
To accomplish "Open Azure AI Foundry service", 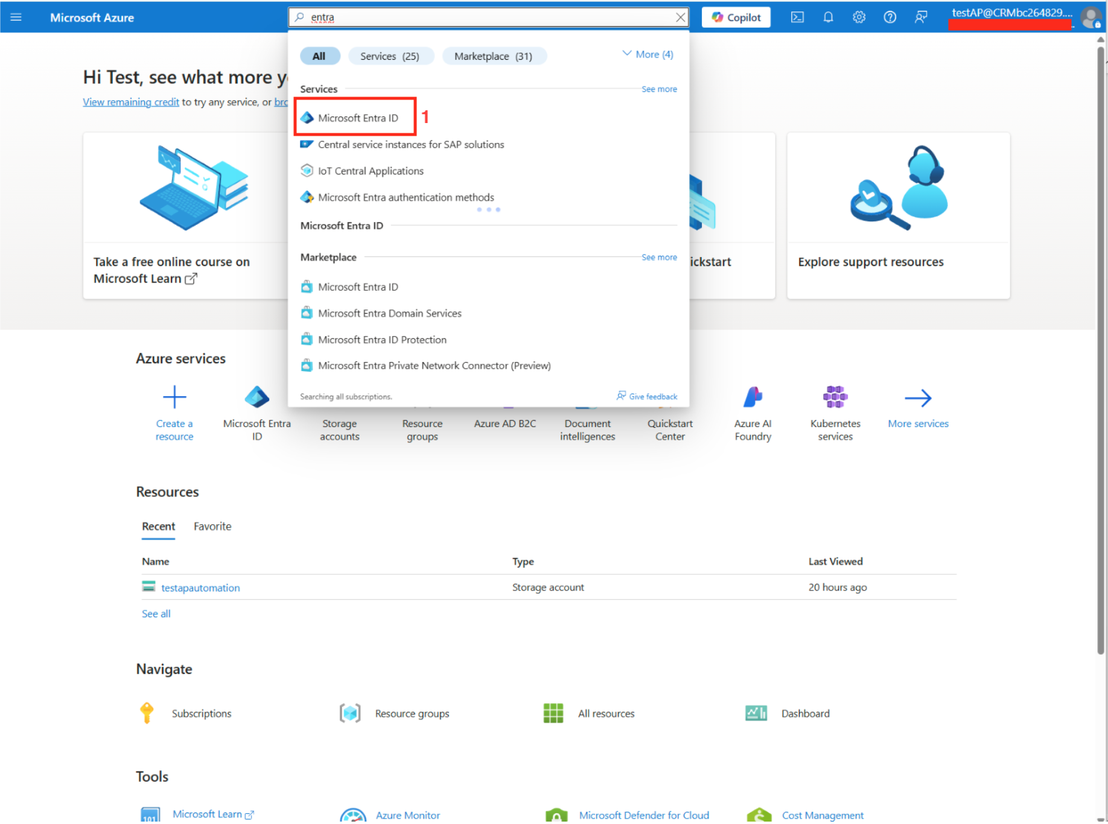I will pyautogui.click(x=753, y=398).
